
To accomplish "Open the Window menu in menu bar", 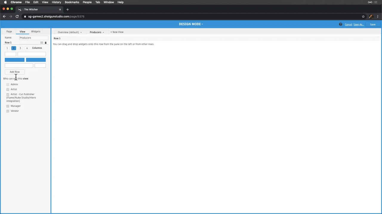I will click(109, 2).
